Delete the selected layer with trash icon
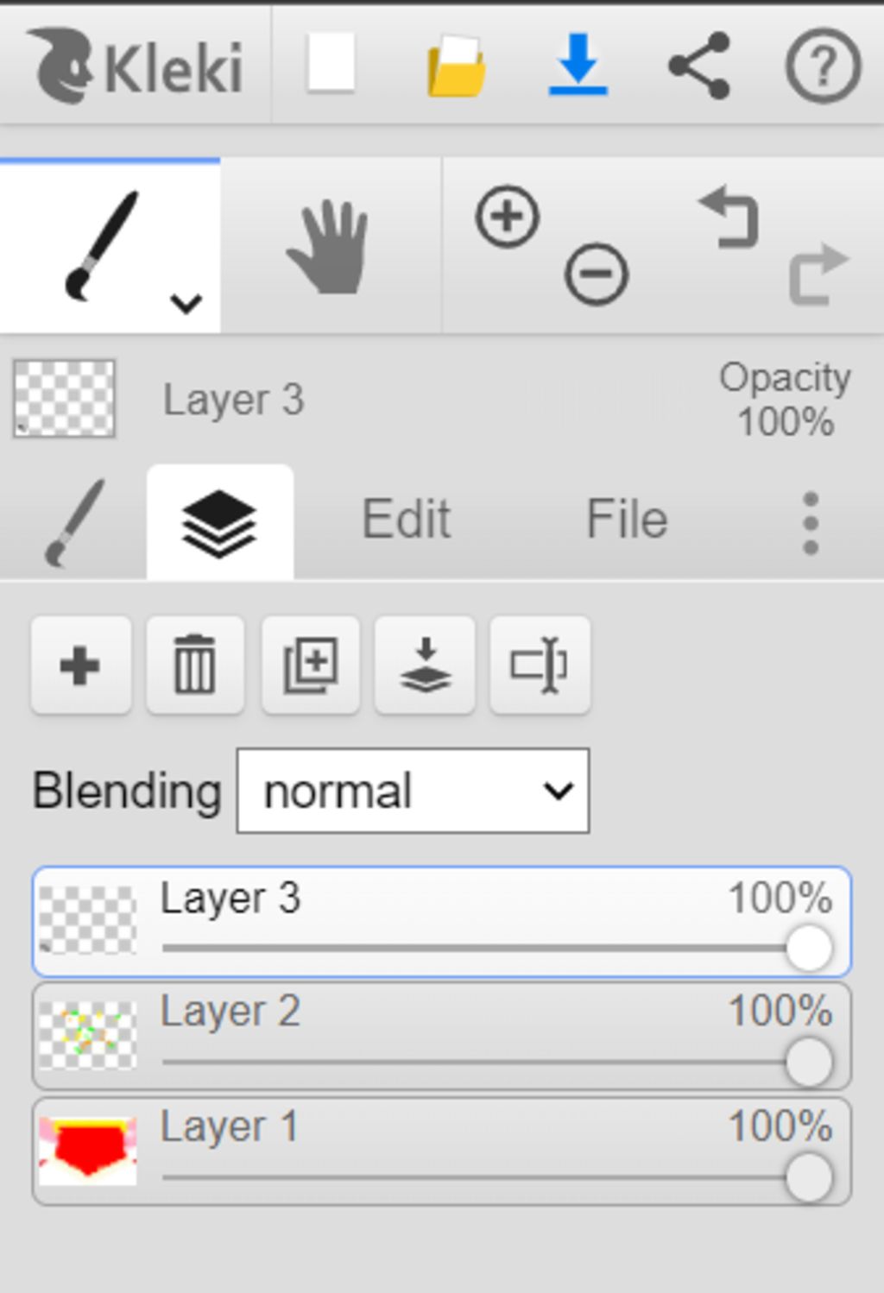884x1293 pixels. [x=195, y=665]
